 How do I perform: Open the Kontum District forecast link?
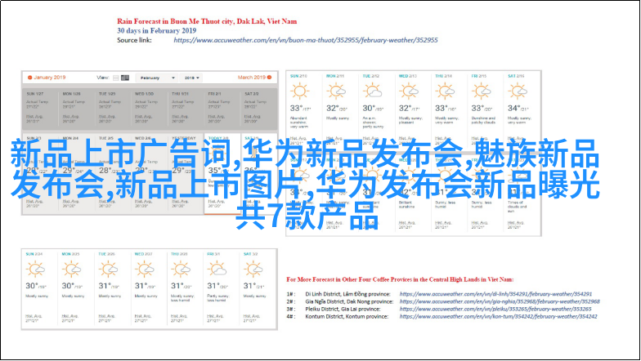[x=498, y=317]
